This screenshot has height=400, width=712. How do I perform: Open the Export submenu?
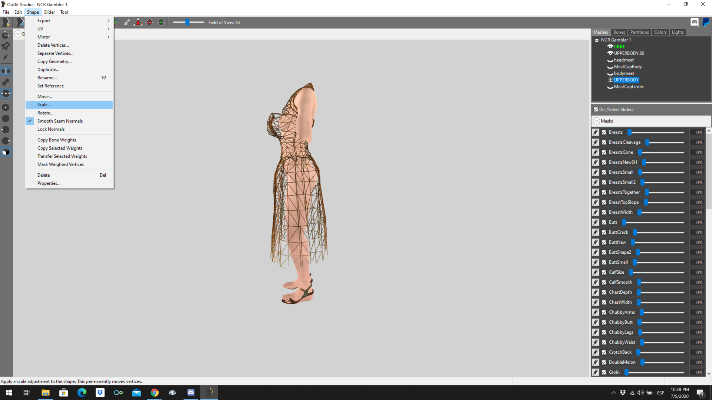69,21
